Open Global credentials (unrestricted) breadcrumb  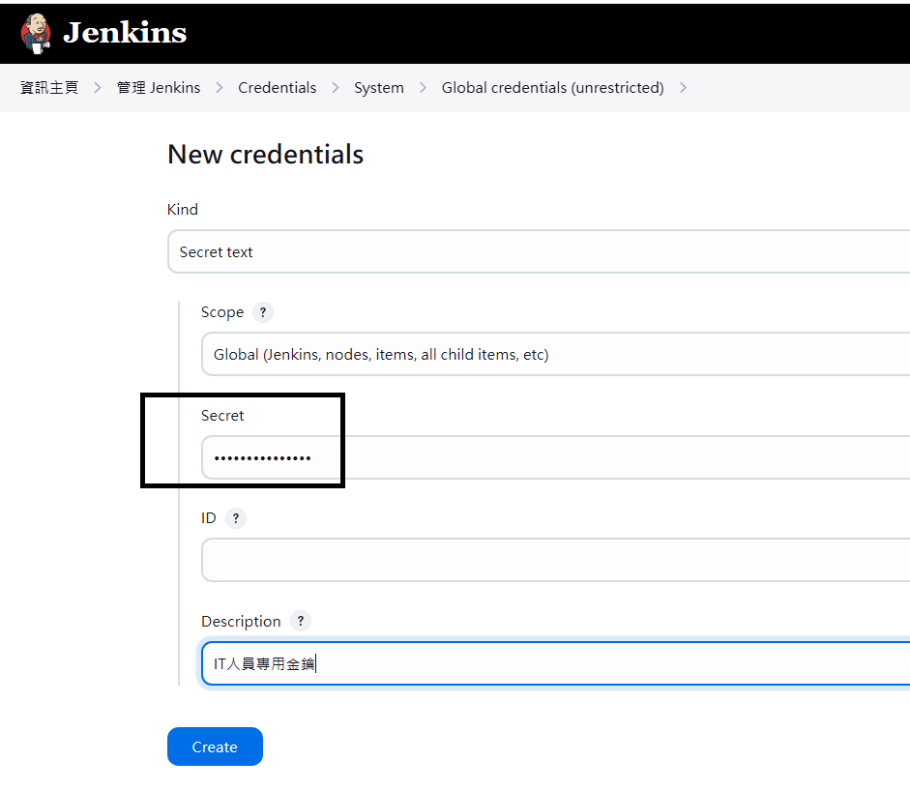click(x=552, y=88)
